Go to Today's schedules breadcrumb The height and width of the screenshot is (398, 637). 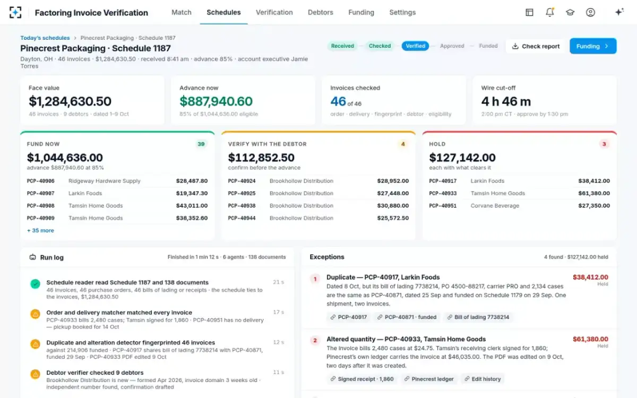(45, 38)
